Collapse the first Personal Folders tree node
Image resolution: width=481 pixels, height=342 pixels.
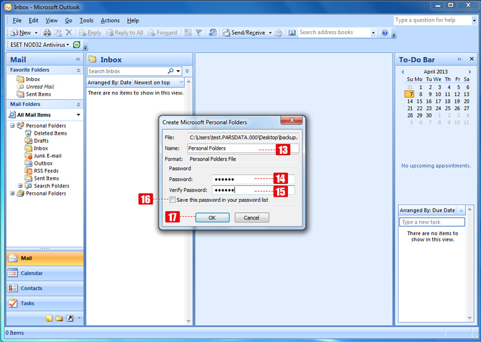click(x=12, y=126)
